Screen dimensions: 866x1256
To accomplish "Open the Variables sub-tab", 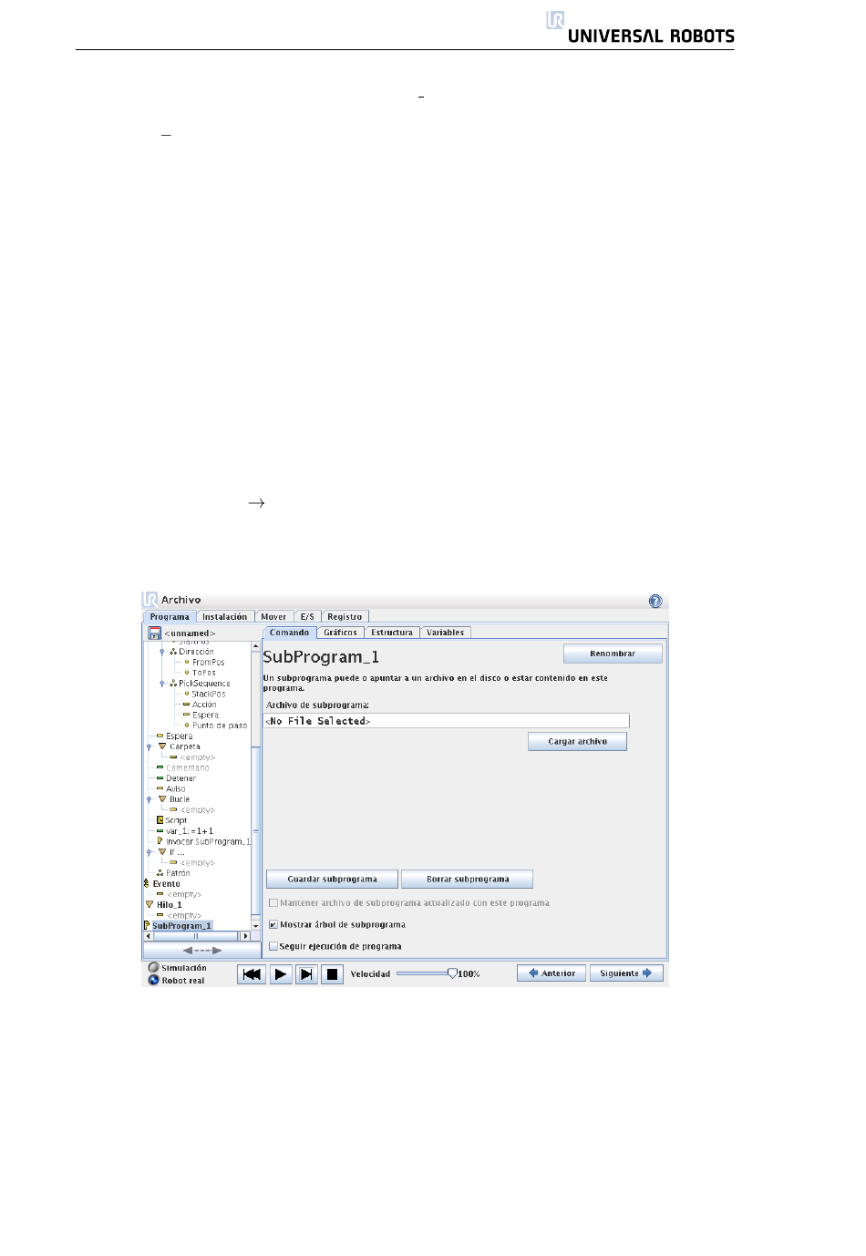I will pos(446,633).
